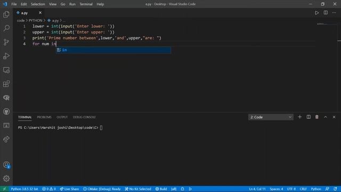
Task: Change language mode Python
Action: [x=316, y=189]
